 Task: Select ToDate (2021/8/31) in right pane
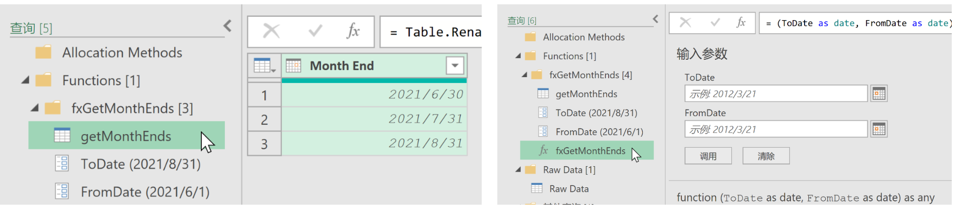(596, 113)
